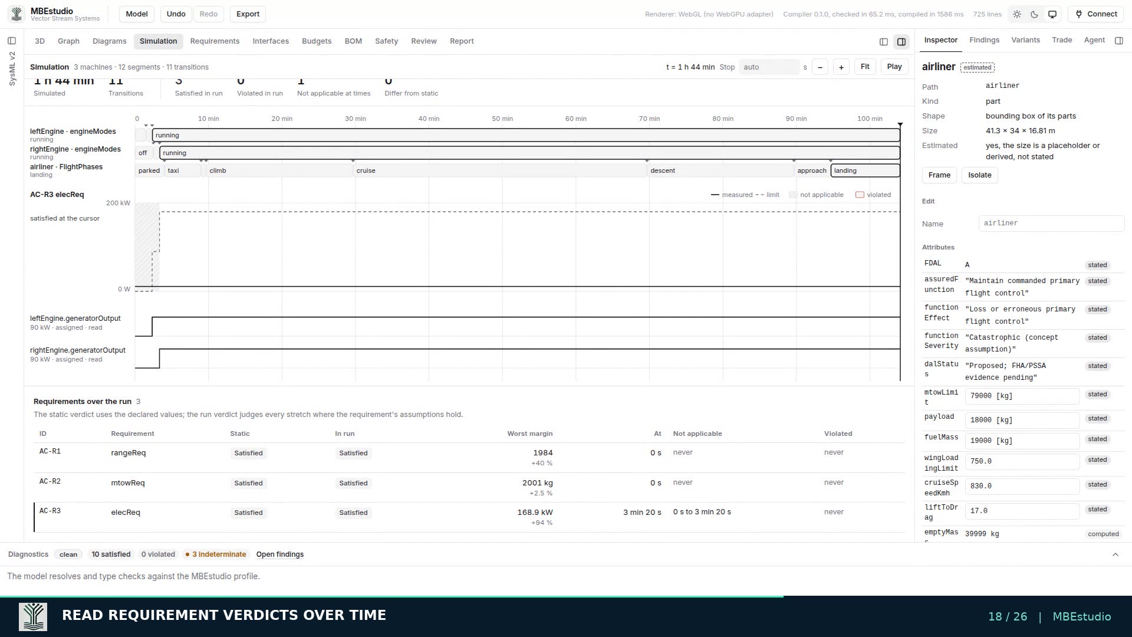1132x637 pixels.
Task: Edit the payload value field
Action: point(1022,421)
